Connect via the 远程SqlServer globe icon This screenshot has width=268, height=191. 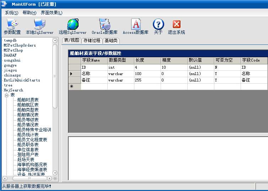point(73,25)
